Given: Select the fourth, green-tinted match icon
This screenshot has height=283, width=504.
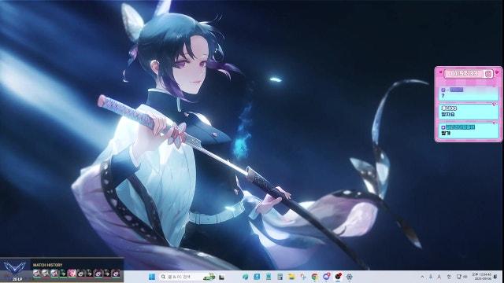Looking at the screenshot, I should 63,273.
